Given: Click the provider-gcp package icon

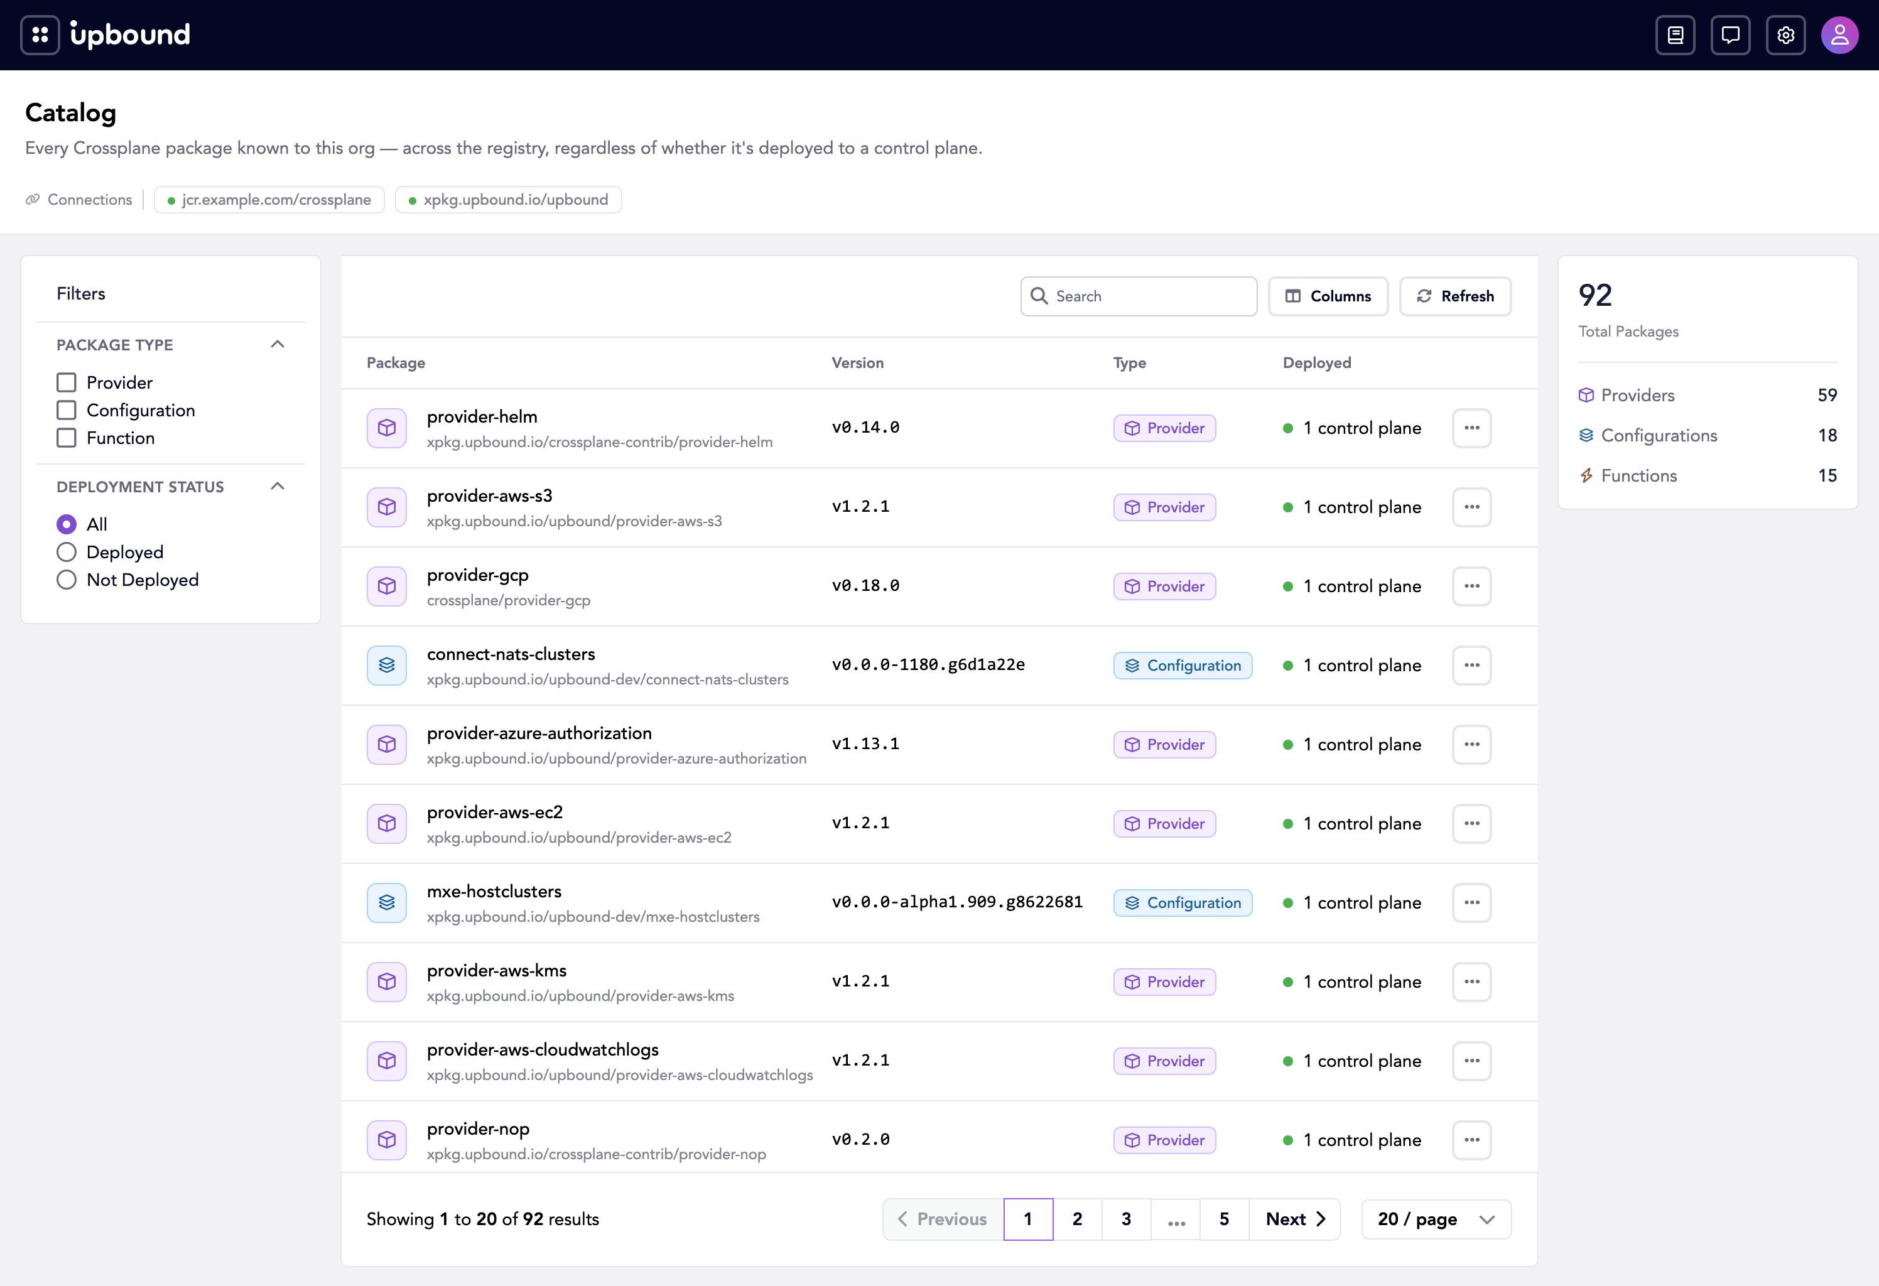Looking at the screenshot, I should click(x=386, y=586).
